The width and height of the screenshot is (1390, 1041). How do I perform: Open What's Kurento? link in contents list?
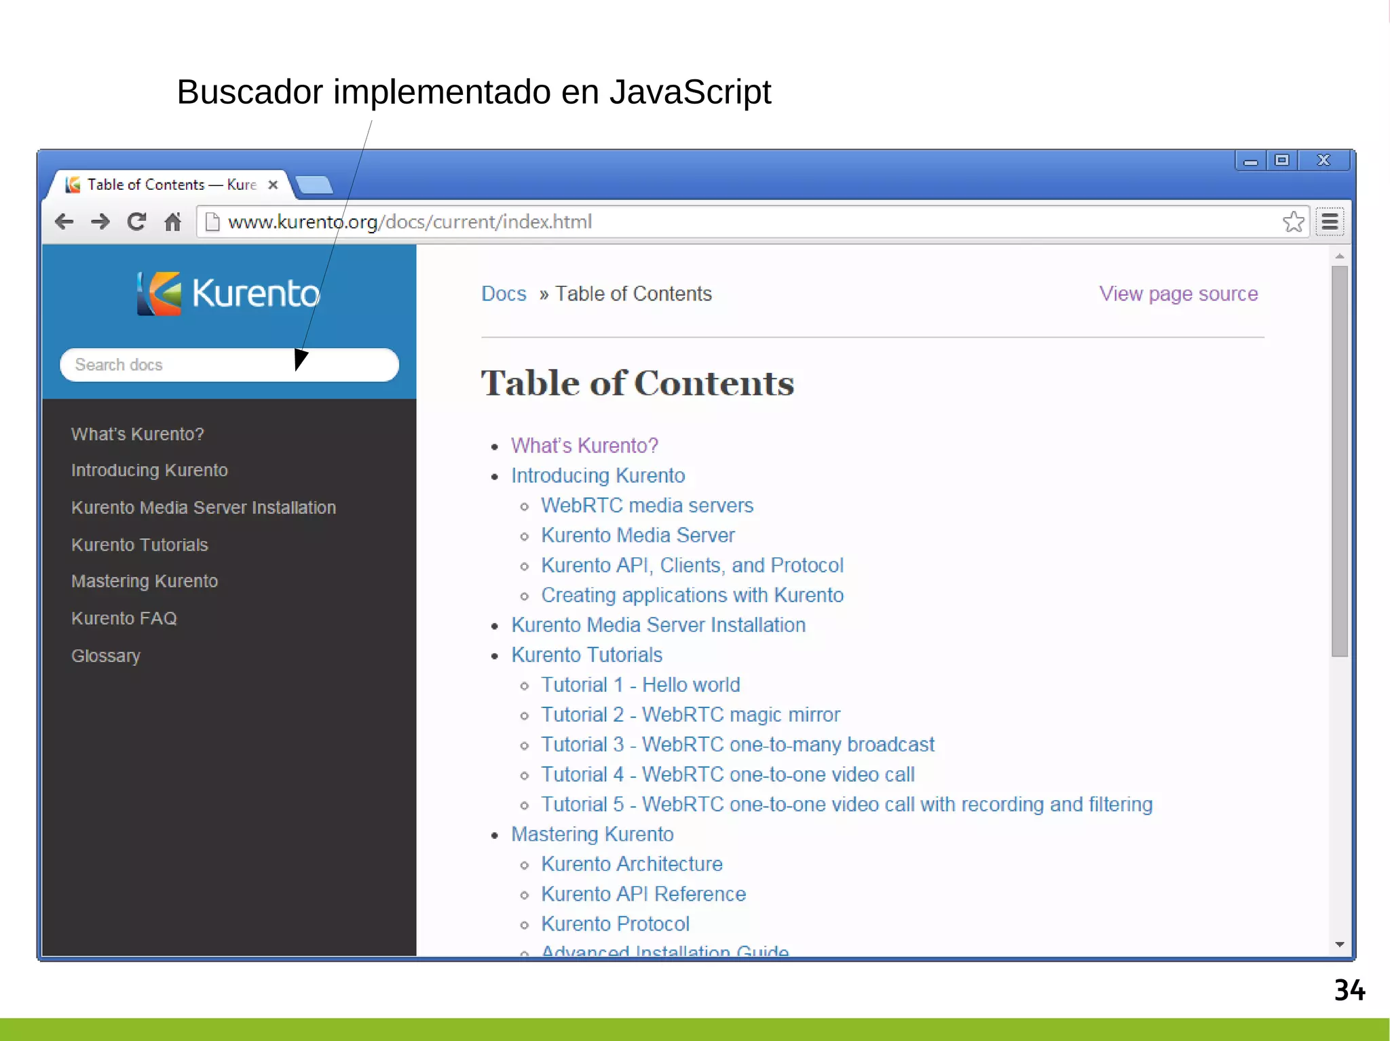click(584, 446)
